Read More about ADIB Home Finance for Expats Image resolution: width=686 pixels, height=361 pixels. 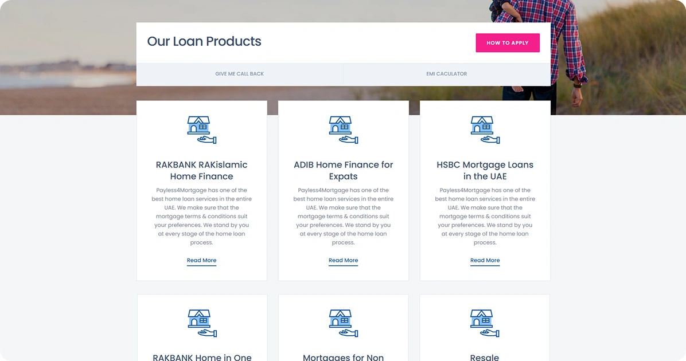point(344,261)
